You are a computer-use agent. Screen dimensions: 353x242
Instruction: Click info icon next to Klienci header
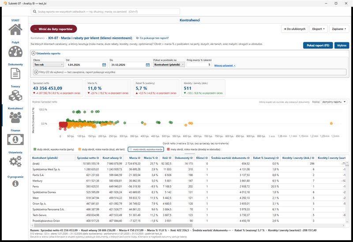[x=207, y=158]
